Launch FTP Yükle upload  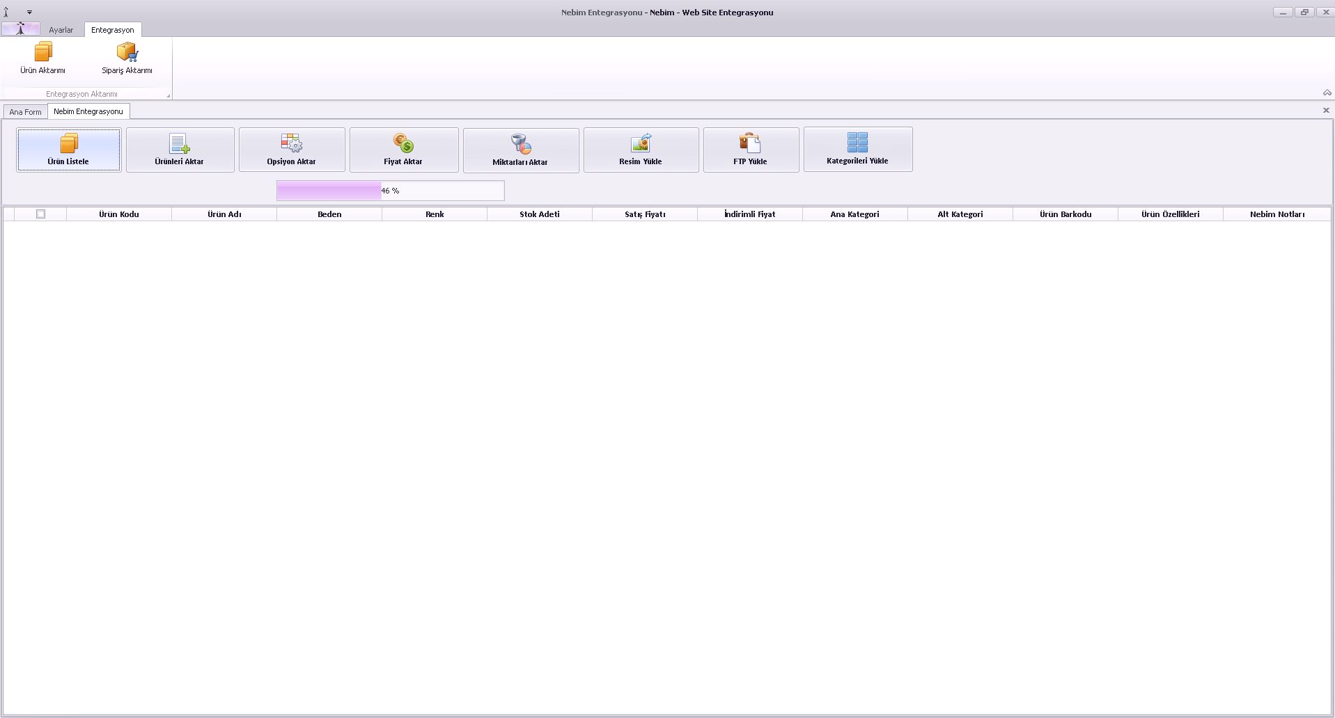click(x=750, y=150)
